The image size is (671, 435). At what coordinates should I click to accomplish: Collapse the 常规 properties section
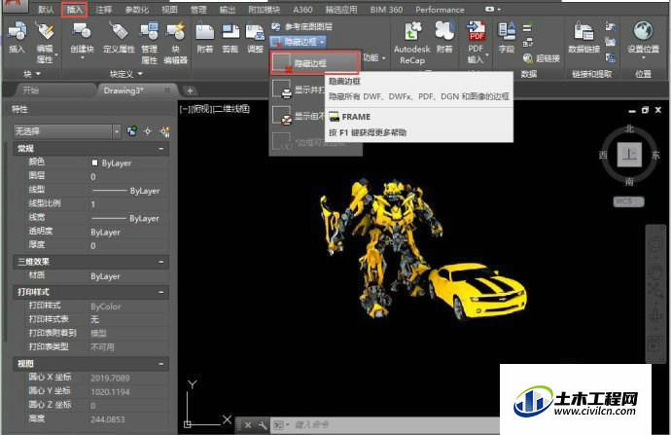coord(161,149)
